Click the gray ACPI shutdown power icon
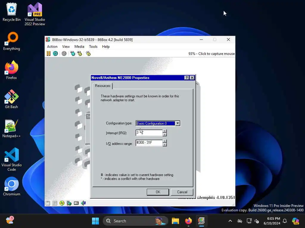The width and height of the screenshot is (305, 228). pos(64,53)
